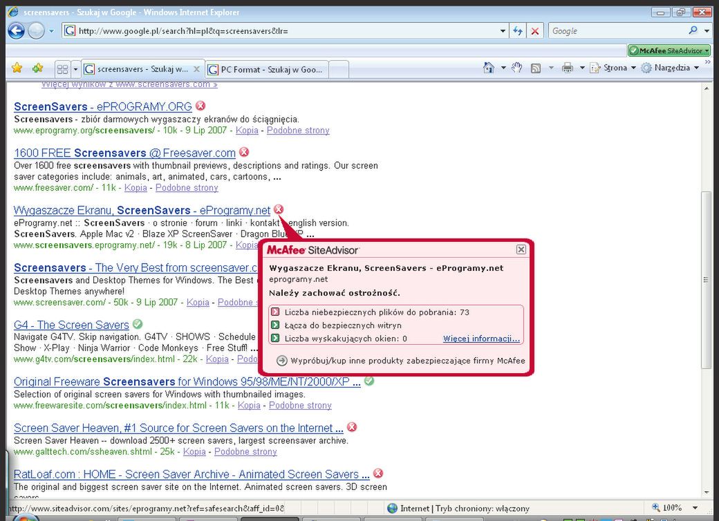Refresh the page with the Refresh icon
Image resolution: width=719 pixels, height=521 pixels.
(518, 31)
